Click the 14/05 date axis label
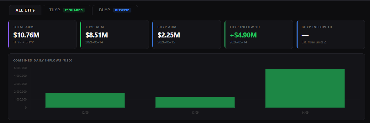 coord(305,113)
